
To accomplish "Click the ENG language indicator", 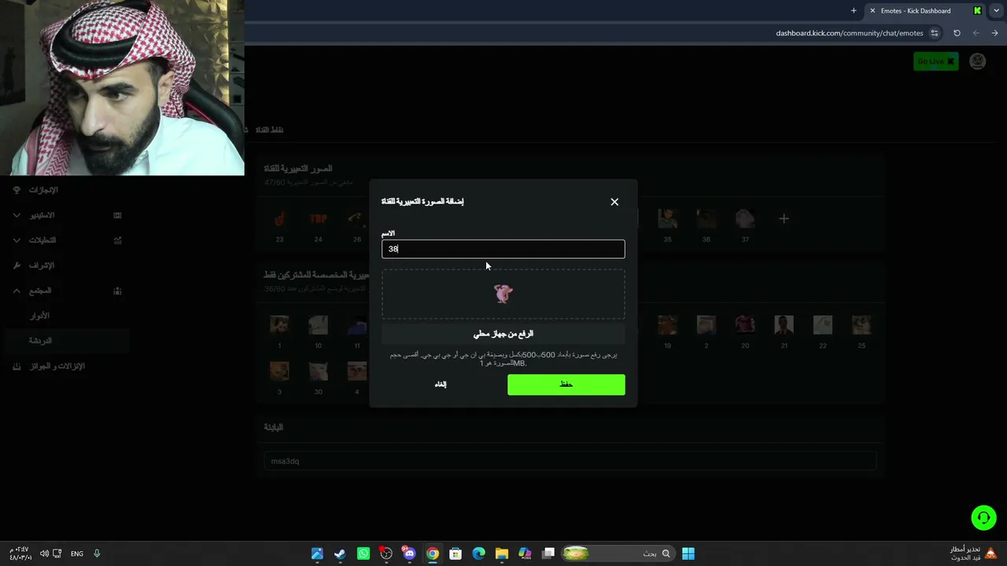I will tap(77, 553).
